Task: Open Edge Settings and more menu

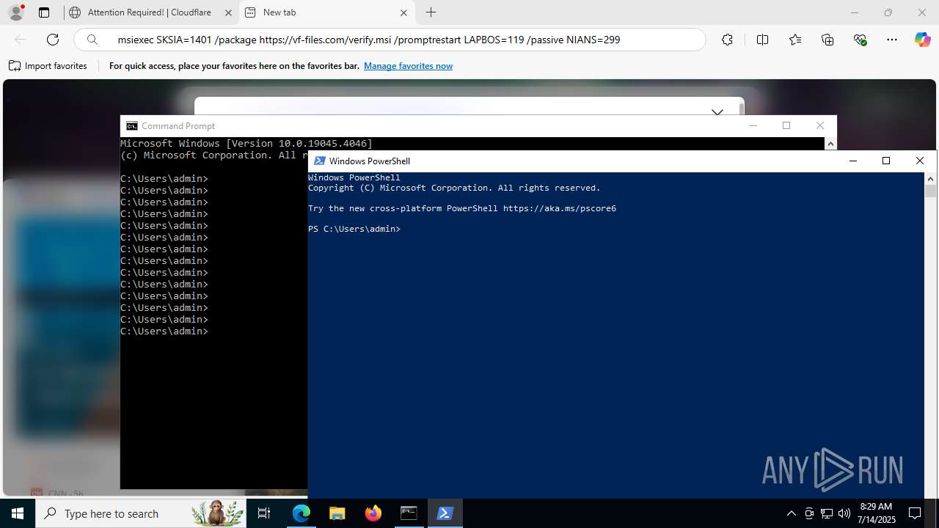Action: 892,40
